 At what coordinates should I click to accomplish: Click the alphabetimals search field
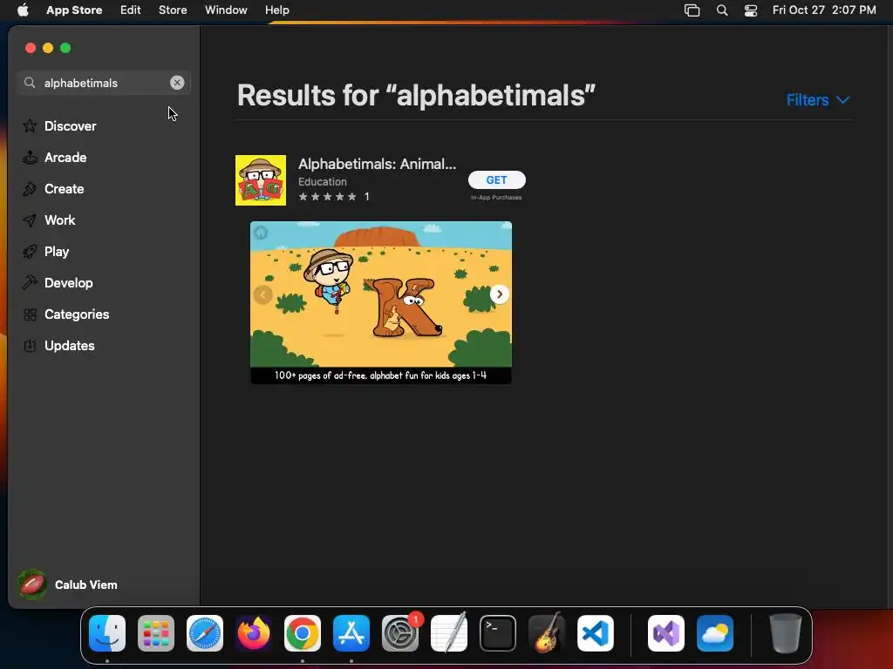[104, 83]
